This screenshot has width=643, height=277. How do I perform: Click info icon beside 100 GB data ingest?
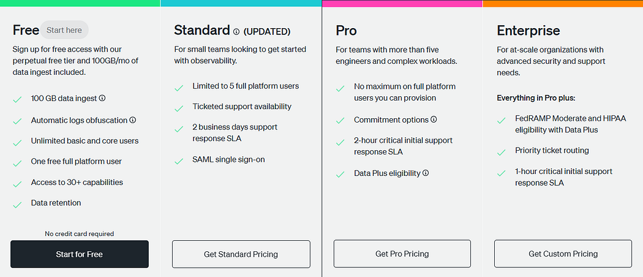pyautogui.click(x=102, y=98)
